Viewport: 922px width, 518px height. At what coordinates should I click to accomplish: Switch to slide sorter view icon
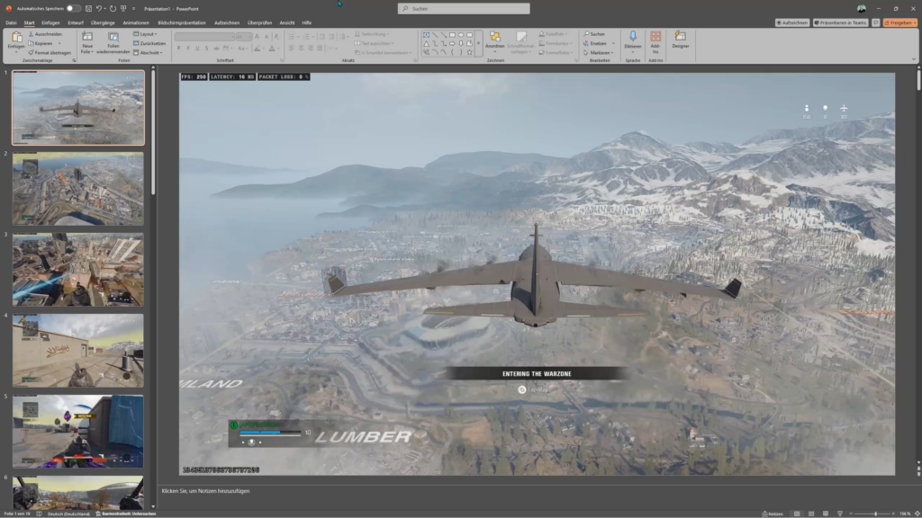[811, 514]
